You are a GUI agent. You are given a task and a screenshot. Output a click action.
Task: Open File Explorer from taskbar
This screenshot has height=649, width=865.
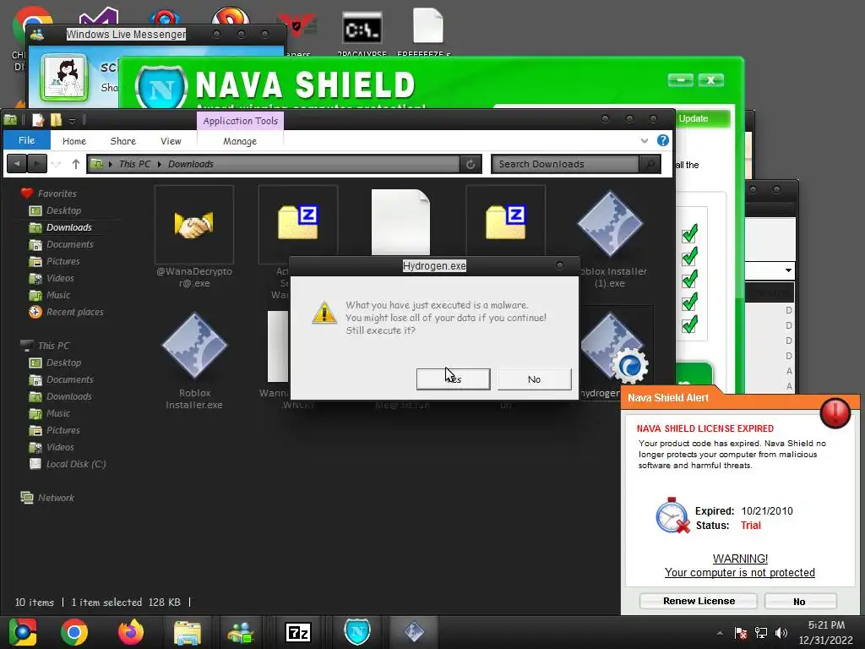tap(188, 632)
